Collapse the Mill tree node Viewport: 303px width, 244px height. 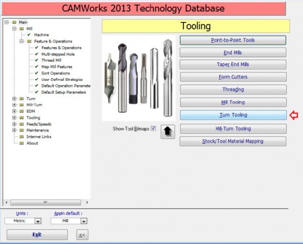[14, 29]
